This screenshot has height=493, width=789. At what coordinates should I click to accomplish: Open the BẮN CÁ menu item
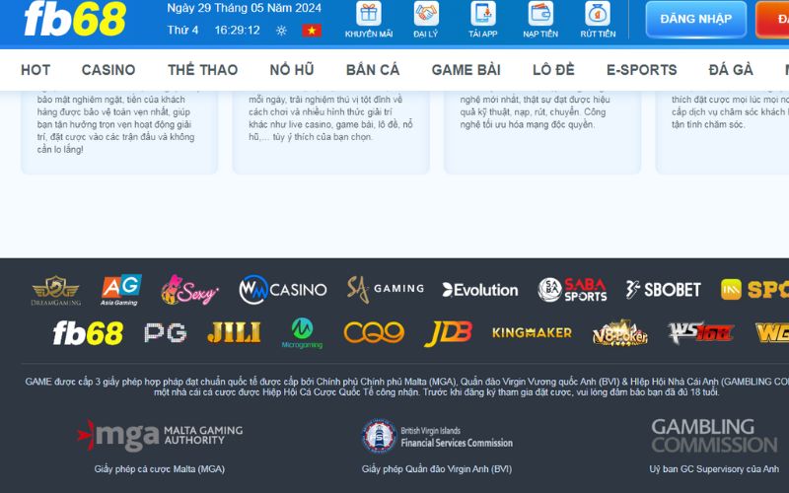coord(373,70)
